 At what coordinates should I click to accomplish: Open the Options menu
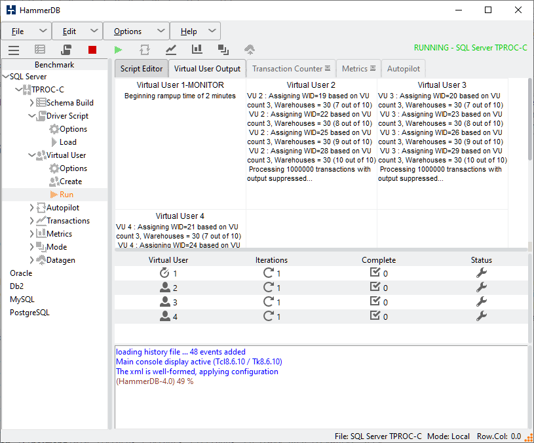136,31
